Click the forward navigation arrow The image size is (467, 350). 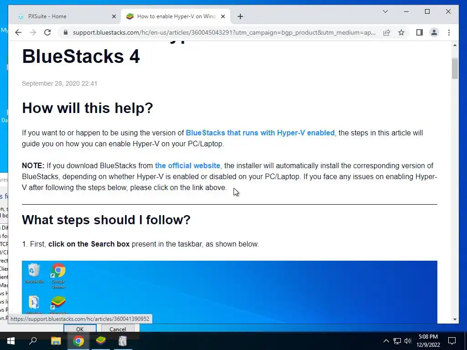coord(33,32)
